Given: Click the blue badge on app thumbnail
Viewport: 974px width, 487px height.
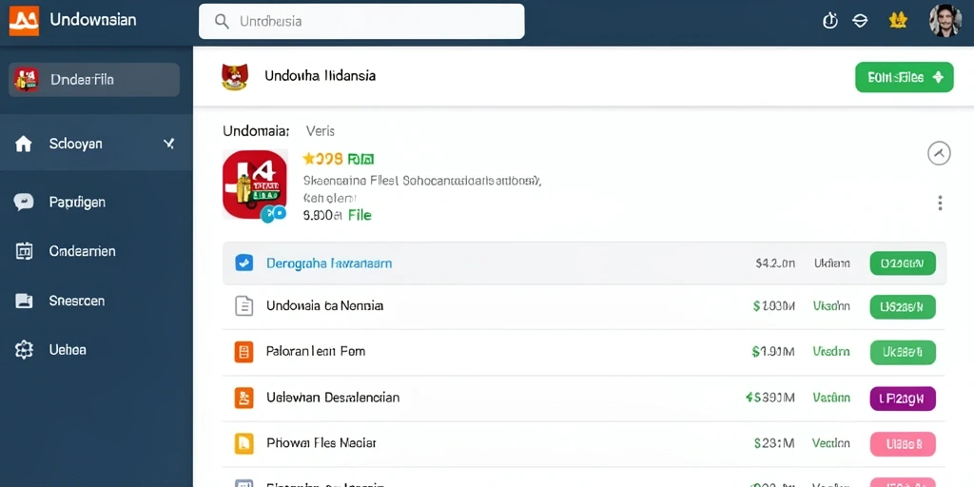Looking at the screenshot, I should pyautogui.click(x=273, y=213).
